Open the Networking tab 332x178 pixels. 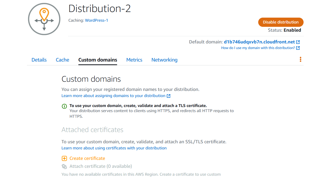point(164,60)
